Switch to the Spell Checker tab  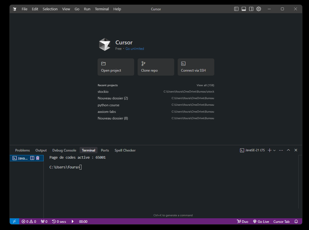tap(125, 150)
